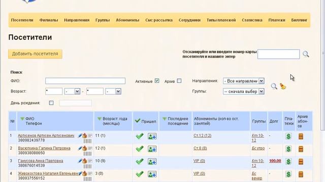Open payments for Живокостова via the dollar icon
The width and height of the screenshot is (325, 182).
288,174
